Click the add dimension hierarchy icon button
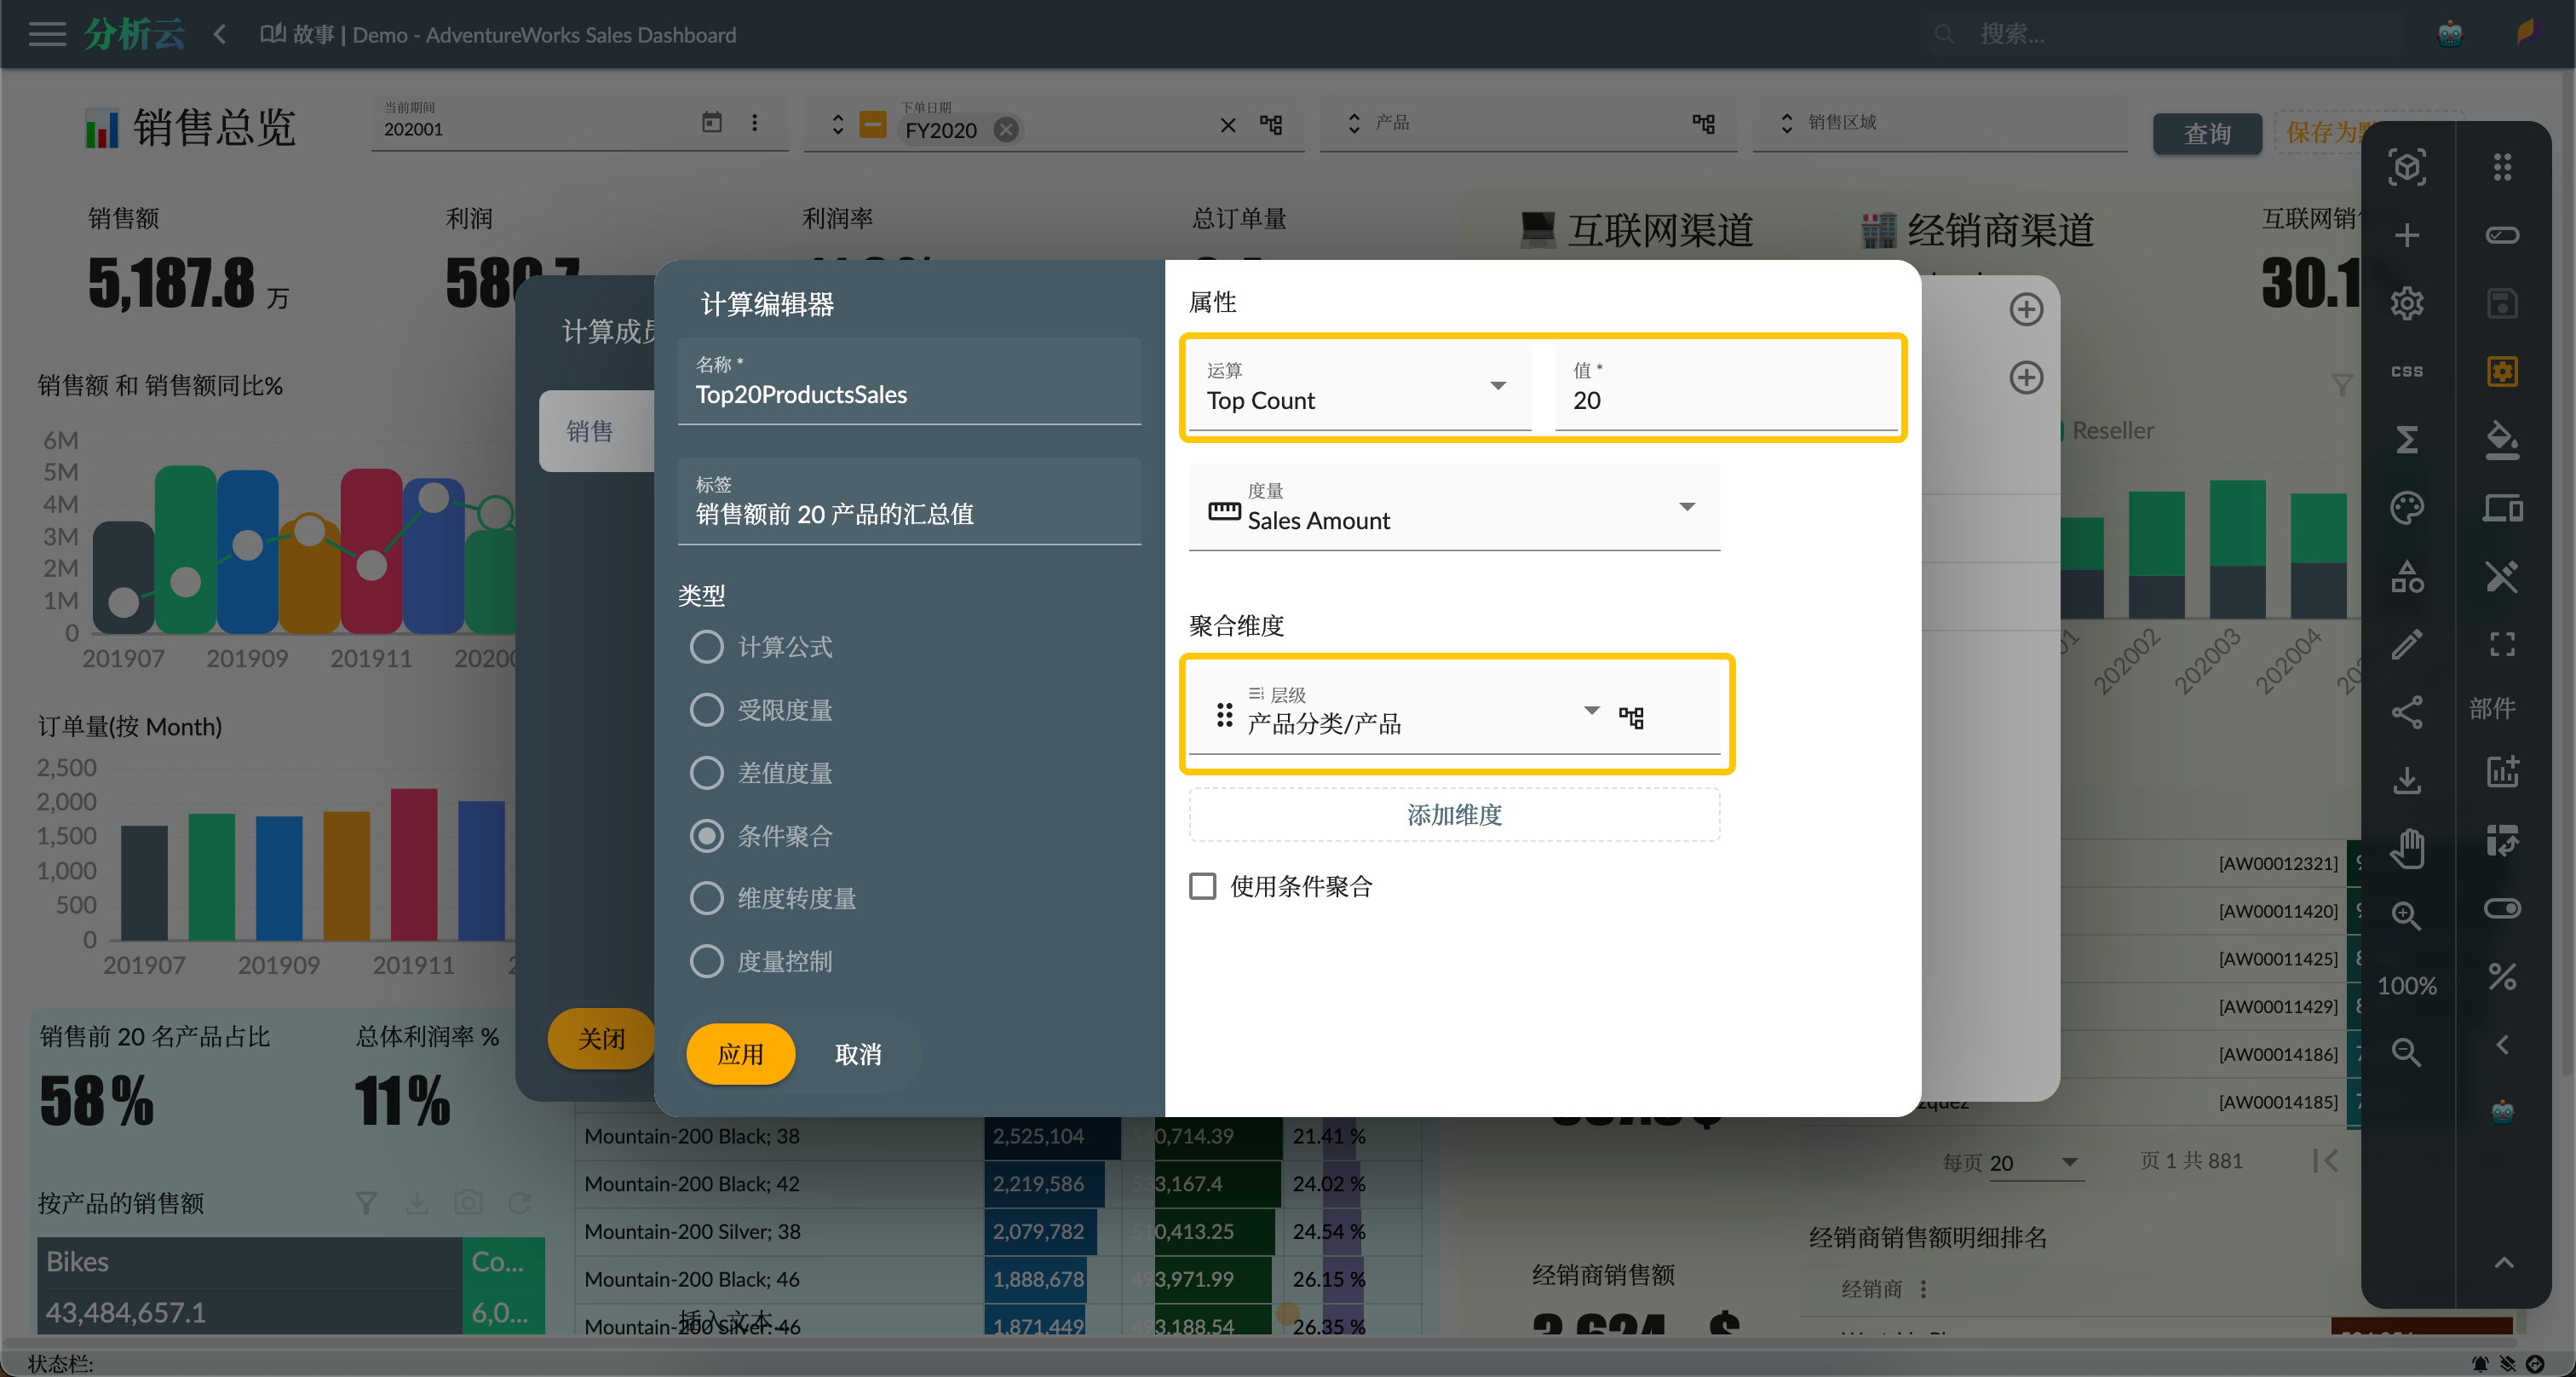Viewport: 2576px width, 1377px height. [x=1630, y=712]
